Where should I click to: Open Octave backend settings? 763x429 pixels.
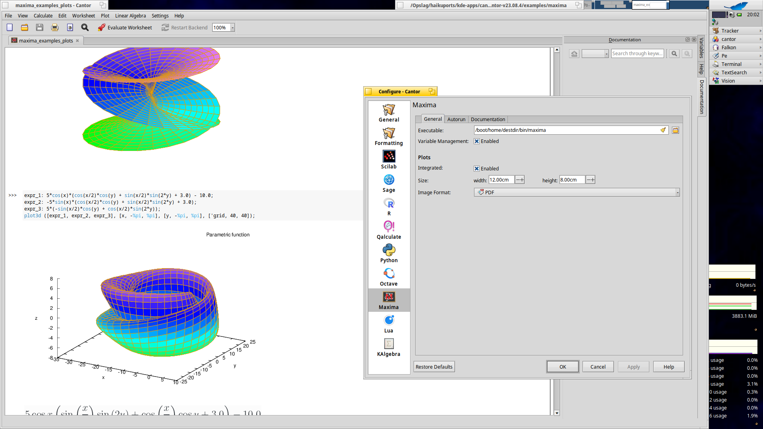coord(389,277)
